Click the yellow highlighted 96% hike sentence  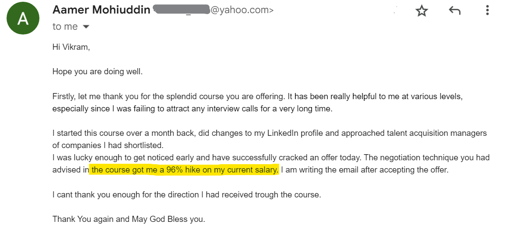point(184,170)
